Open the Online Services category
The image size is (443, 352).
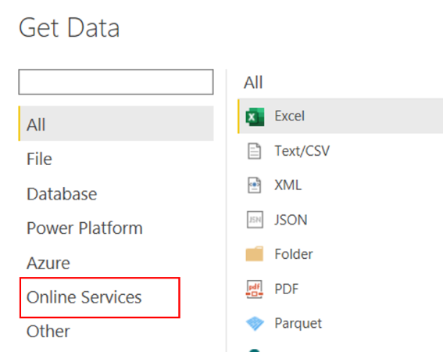pyautogui.click(x=84, y=297)
